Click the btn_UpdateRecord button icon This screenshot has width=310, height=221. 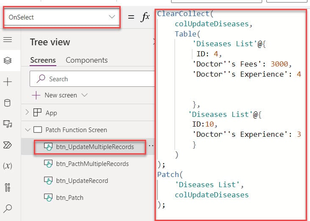click(x=48, y=181)
